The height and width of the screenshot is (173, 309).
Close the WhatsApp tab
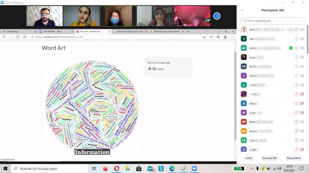[36, 32]
